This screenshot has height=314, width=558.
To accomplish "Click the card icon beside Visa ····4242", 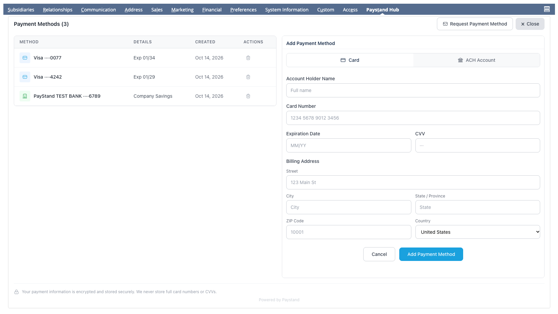I will click(x=25, y=77).
